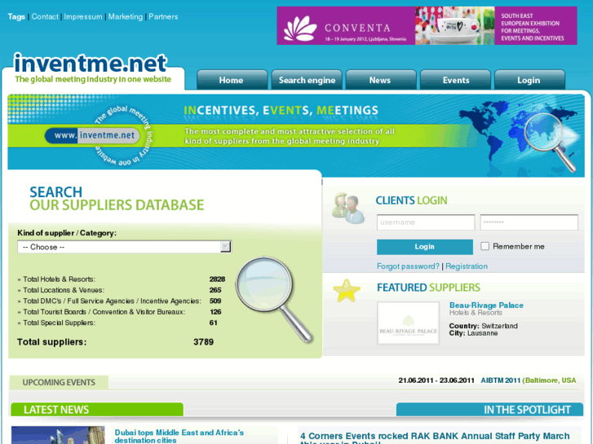Open the Dubai tops Middle East news headline

pos(179,436)
